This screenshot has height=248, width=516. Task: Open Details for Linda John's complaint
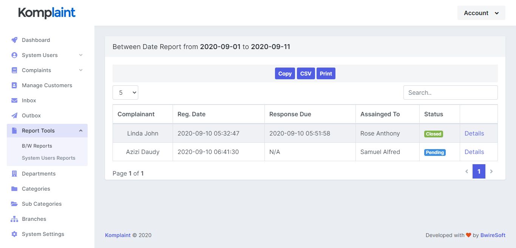pyautogui.click(x=474, y=133)
